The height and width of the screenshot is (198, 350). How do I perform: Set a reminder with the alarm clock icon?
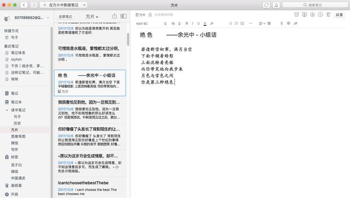(296, 15)
